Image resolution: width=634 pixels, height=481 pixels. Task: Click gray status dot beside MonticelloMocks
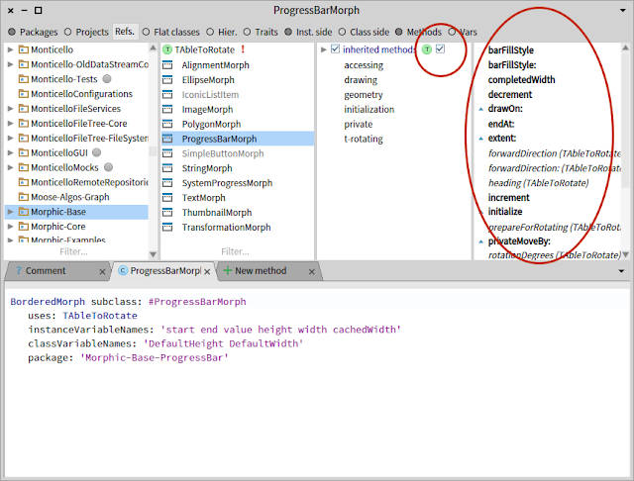point(108,167)
